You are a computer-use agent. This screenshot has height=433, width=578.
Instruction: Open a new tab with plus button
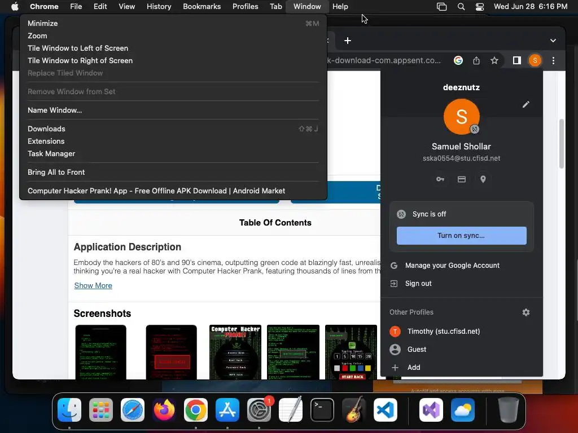click(x=348, y=41)
